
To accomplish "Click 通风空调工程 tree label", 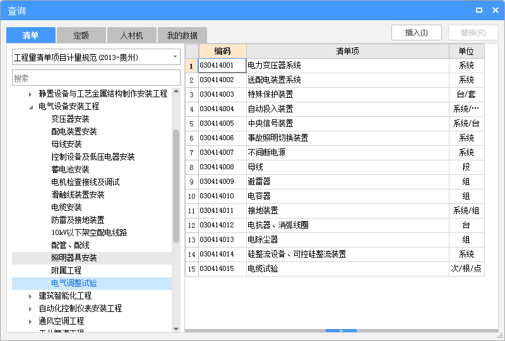I will [61, 321].
